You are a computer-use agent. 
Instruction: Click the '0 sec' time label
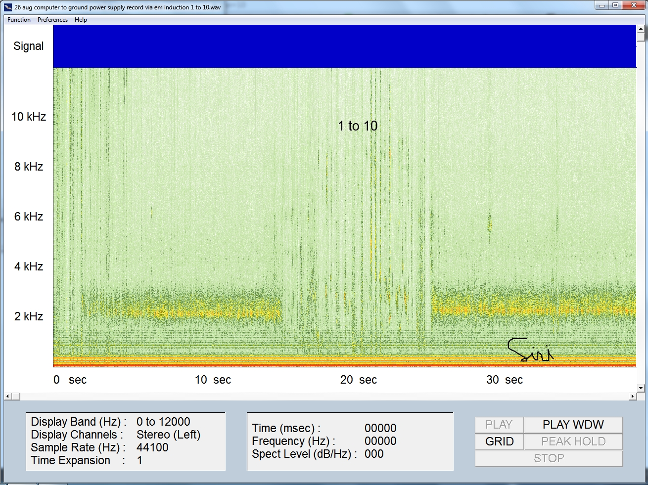pyautogui.click(x=70, y=380)
